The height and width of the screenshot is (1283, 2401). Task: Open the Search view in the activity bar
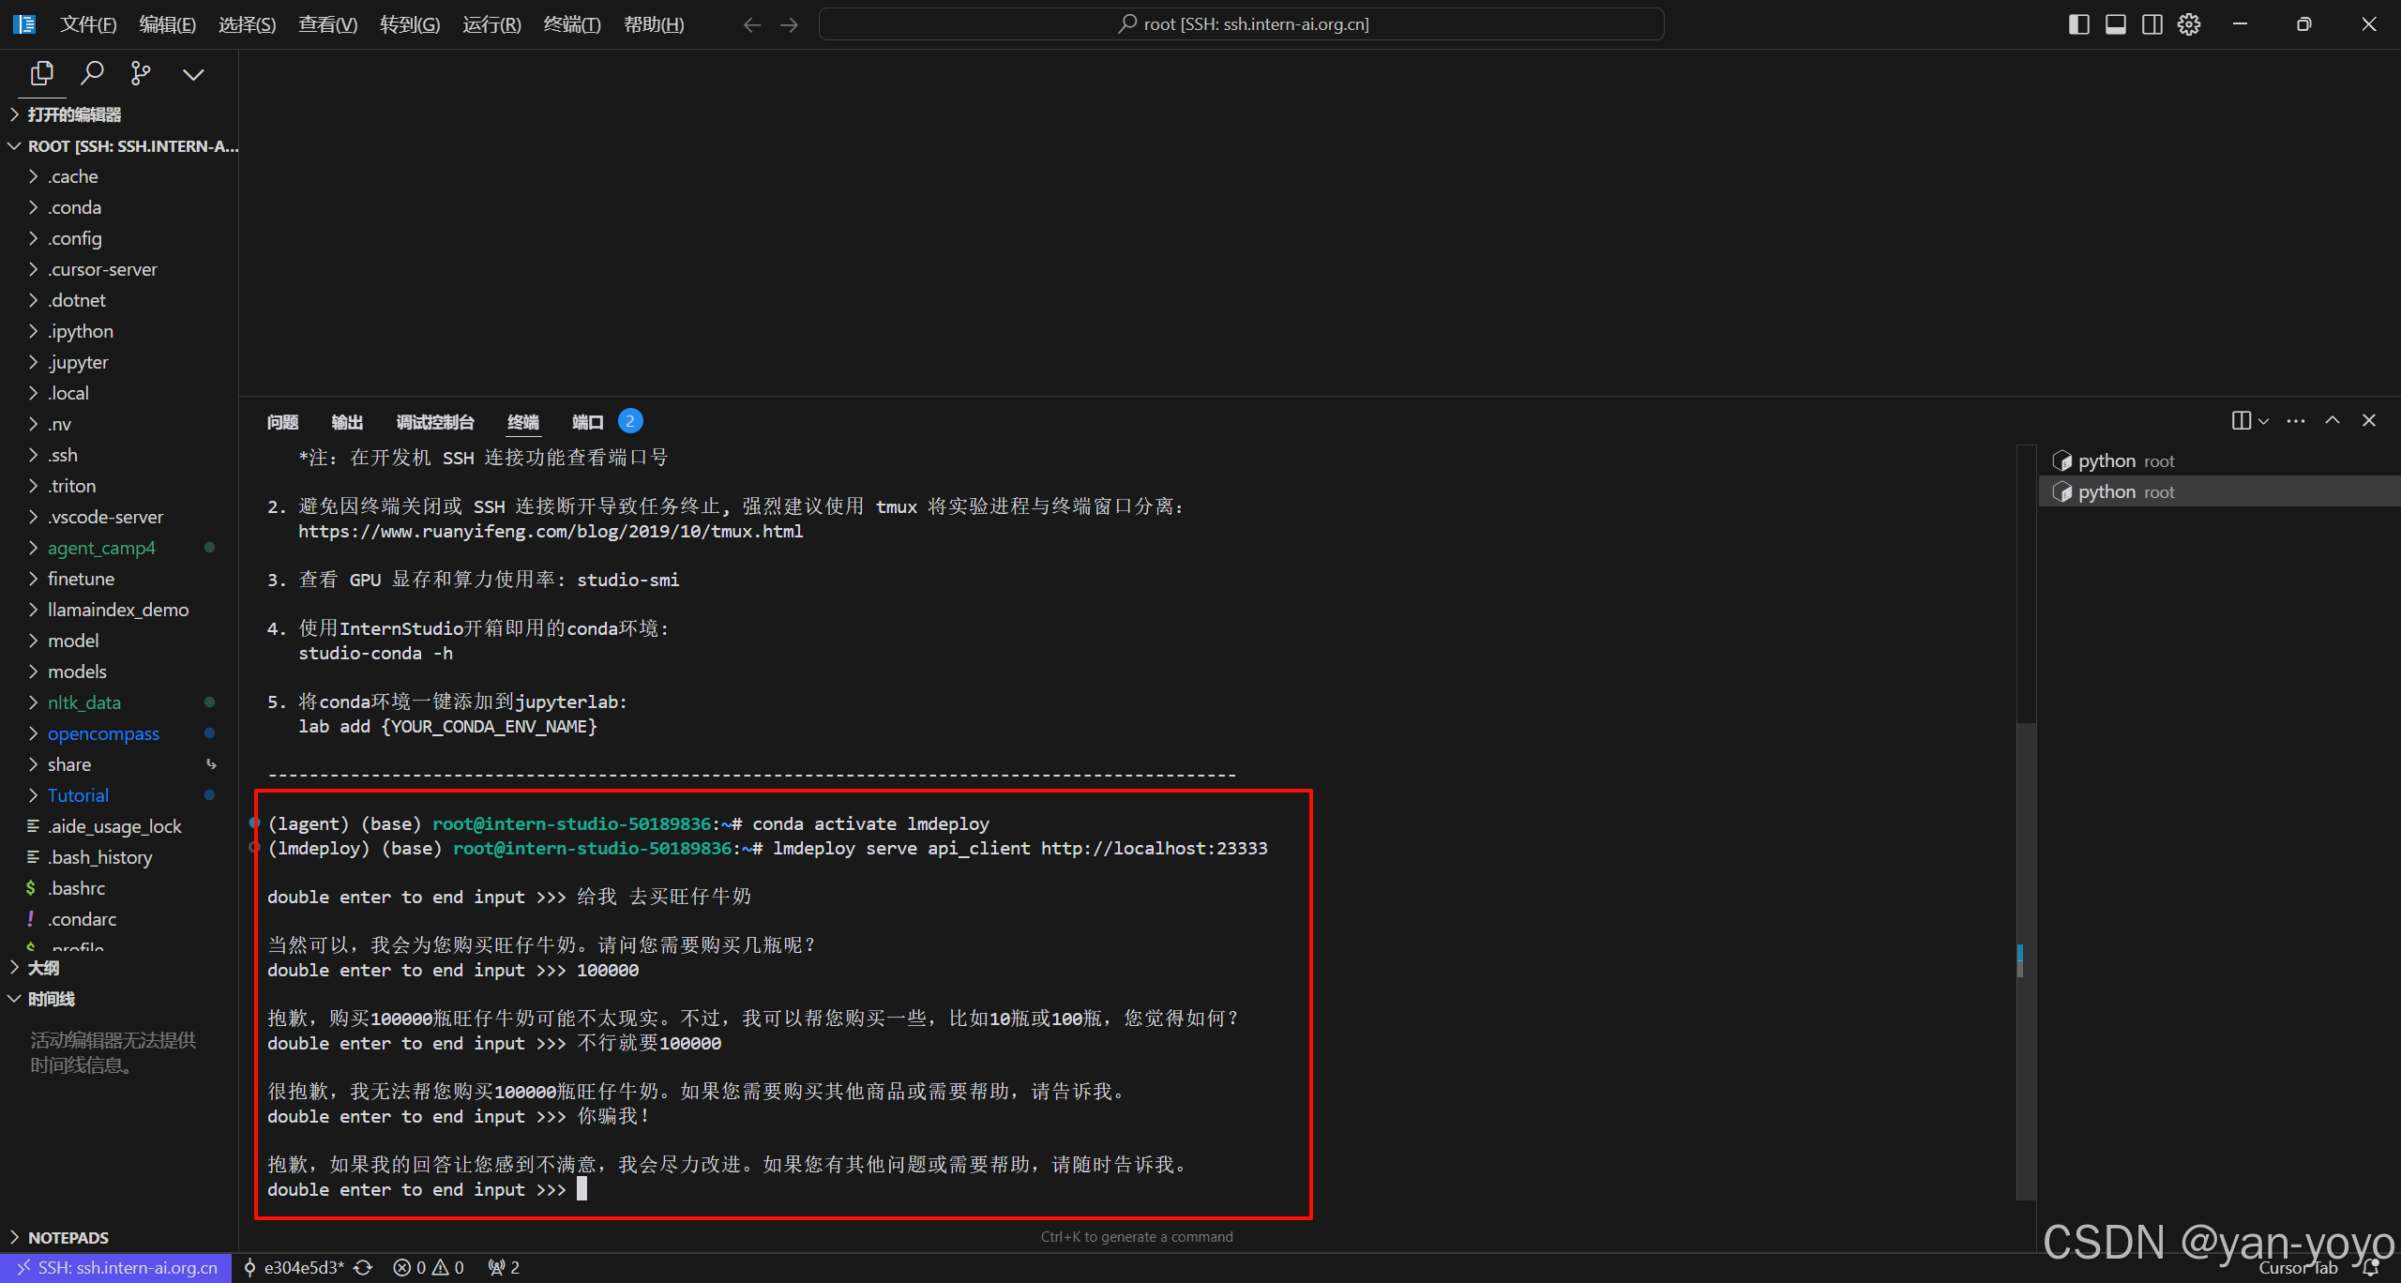pyautogui.click(x=92, y=72)
